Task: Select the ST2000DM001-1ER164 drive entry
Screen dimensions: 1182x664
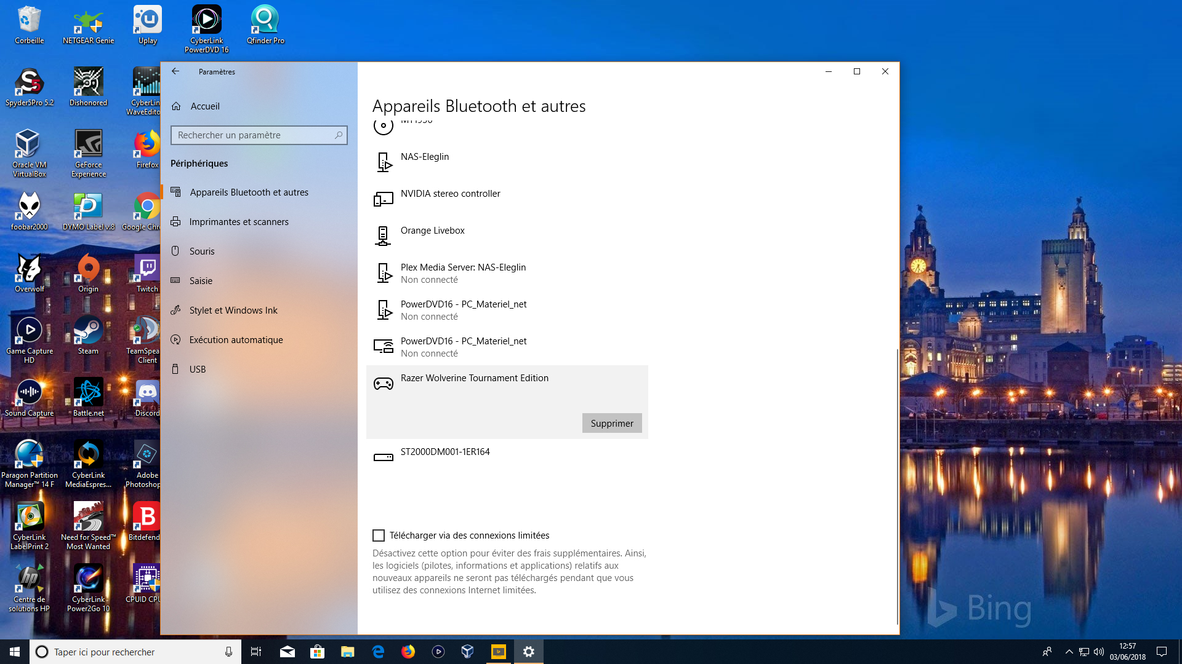Action: click(445, 452)
